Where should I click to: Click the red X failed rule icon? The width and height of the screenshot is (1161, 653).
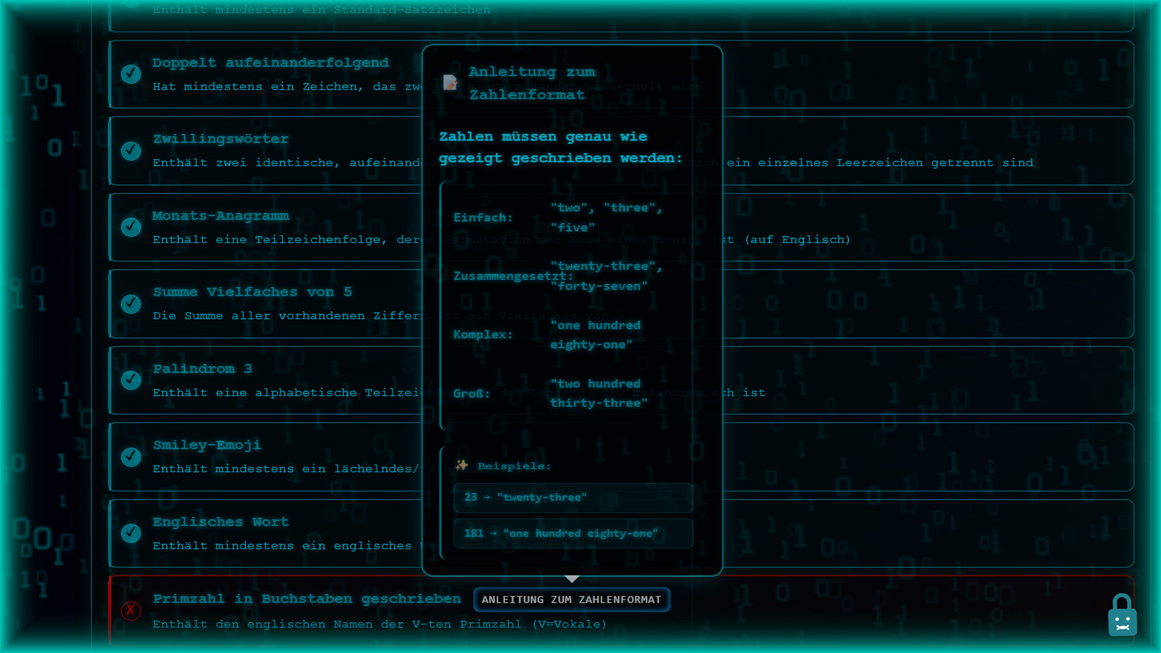[131, 611]
